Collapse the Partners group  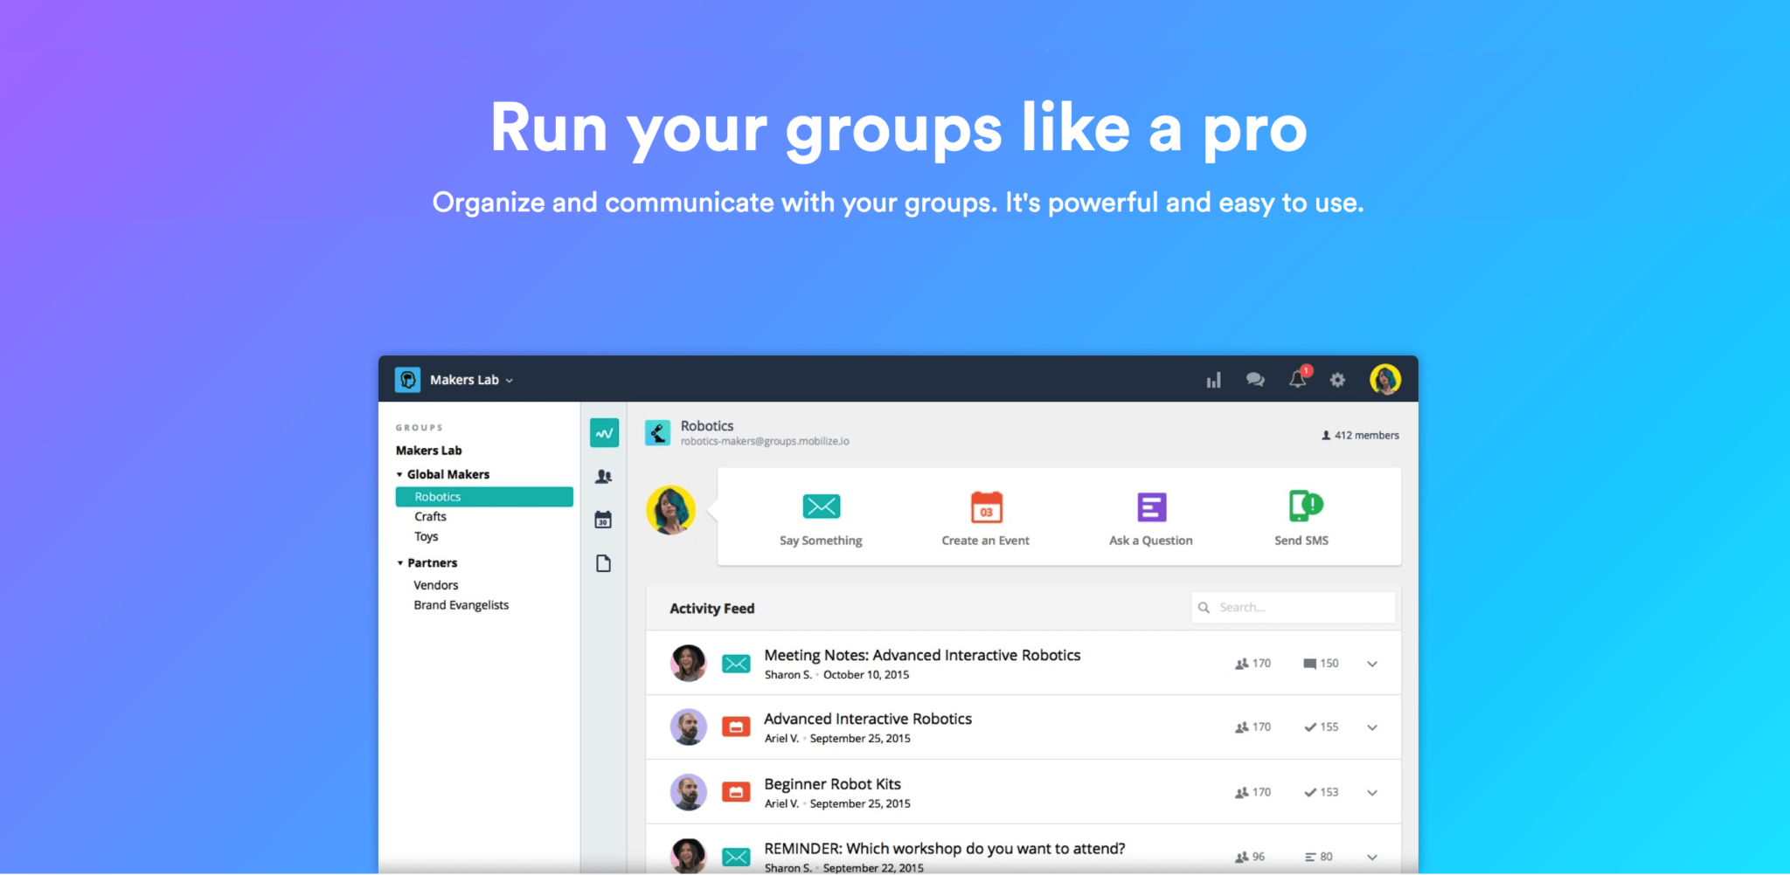click(399, 563)
